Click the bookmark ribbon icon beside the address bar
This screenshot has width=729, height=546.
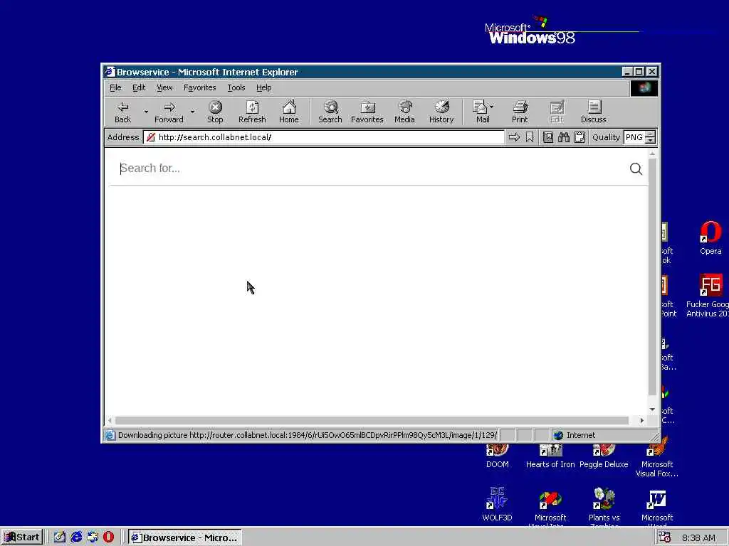click(530, 137)
